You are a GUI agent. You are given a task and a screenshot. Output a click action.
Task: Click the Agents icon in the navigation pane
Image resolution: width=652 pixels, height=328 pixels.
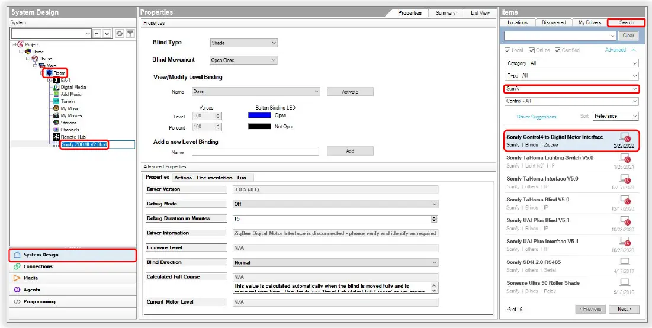[17, 290]
